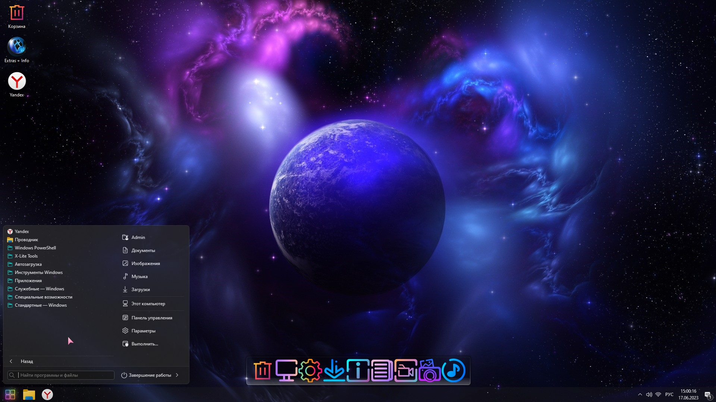This screenshot has height=402, width=716.
Task: Select Параметры in the start menu
Action: point(143,331)
